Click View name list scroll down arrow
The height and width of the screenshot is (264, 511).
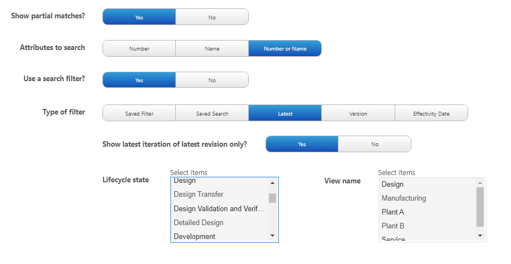coord(480,236)
